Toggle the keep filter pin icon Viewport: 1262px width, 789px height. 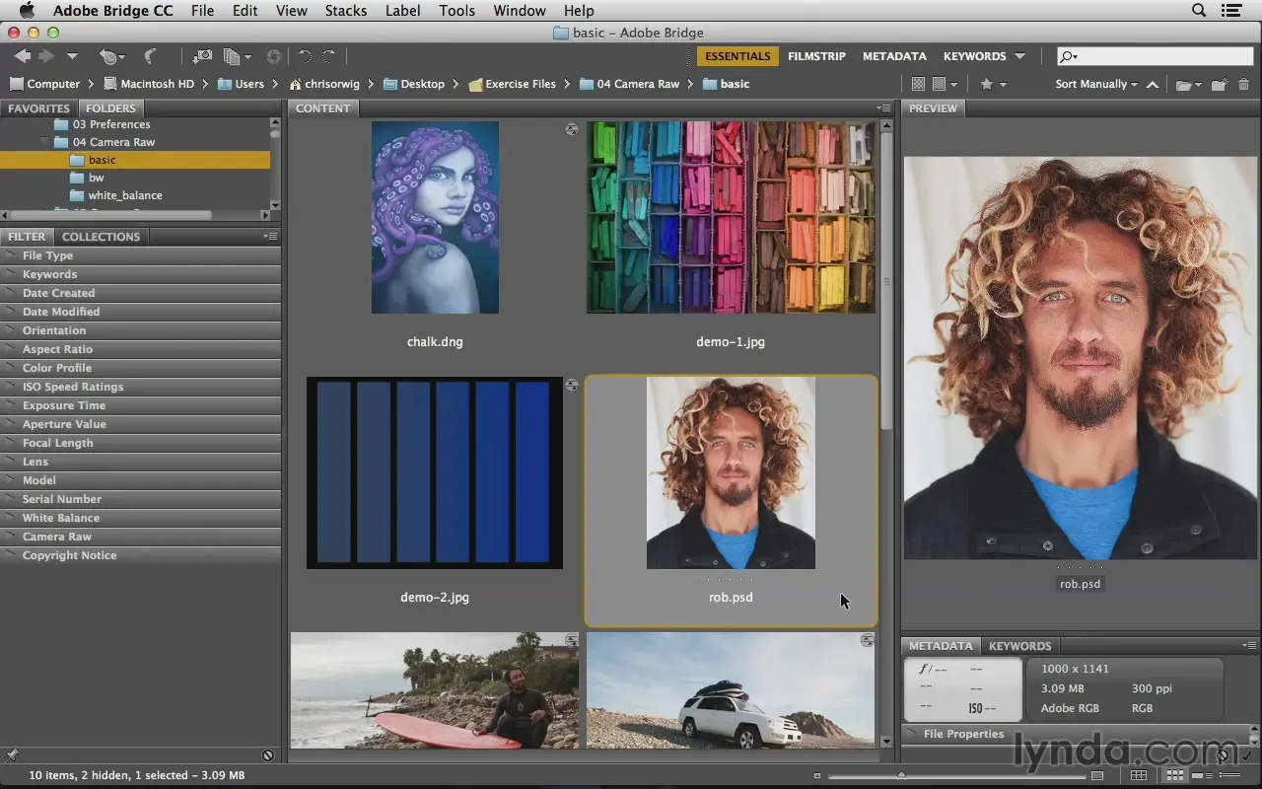click(12, 755)
